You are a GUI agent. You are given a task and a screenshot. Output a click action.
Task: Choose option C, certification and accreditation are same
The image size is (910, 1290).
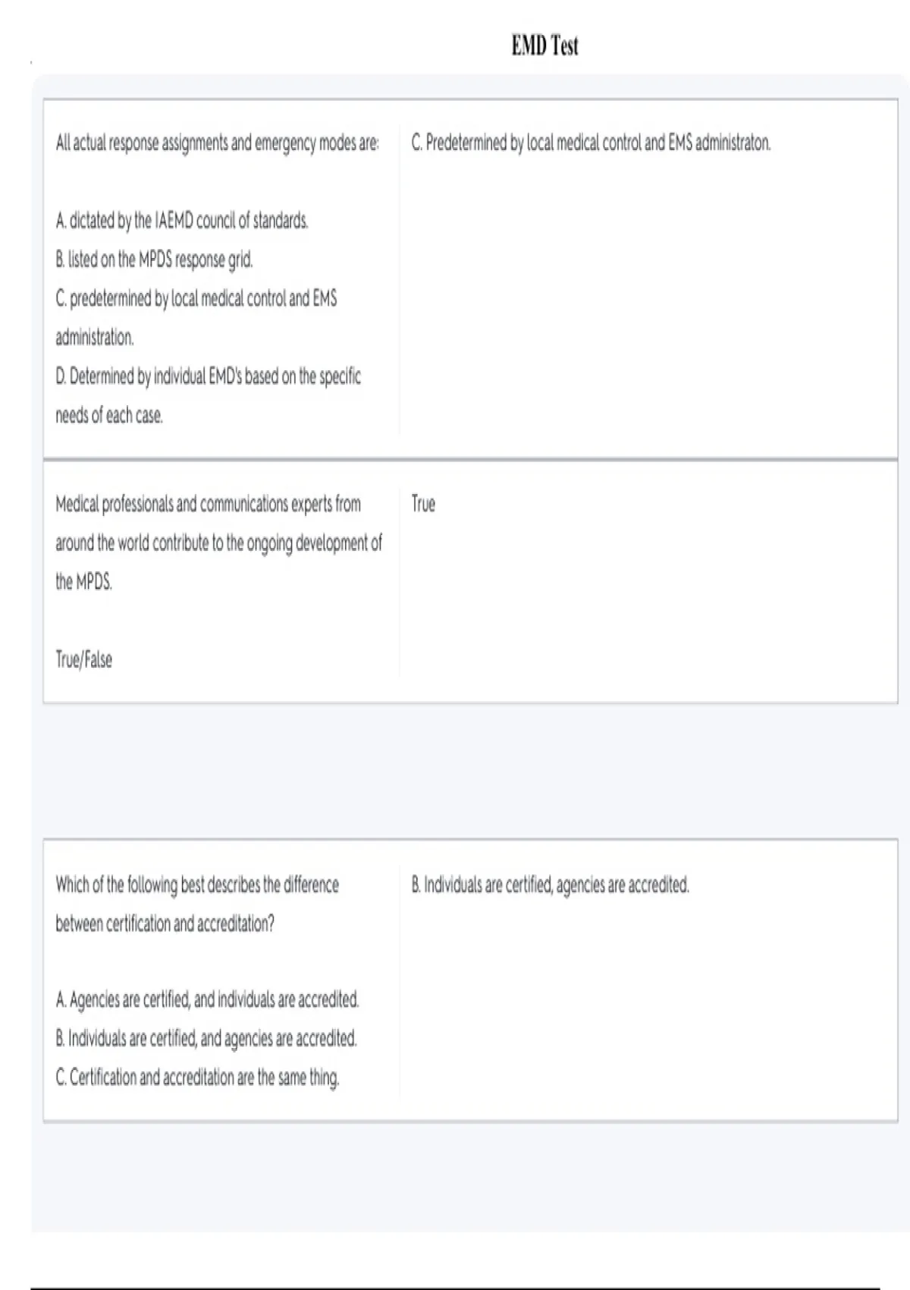(197, 1077)
